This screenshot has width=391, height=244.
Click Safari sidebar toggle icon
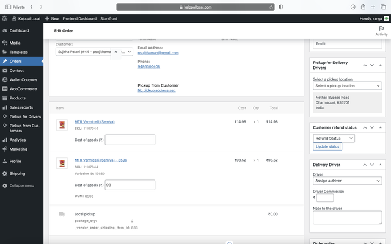[x=8, y=7]
